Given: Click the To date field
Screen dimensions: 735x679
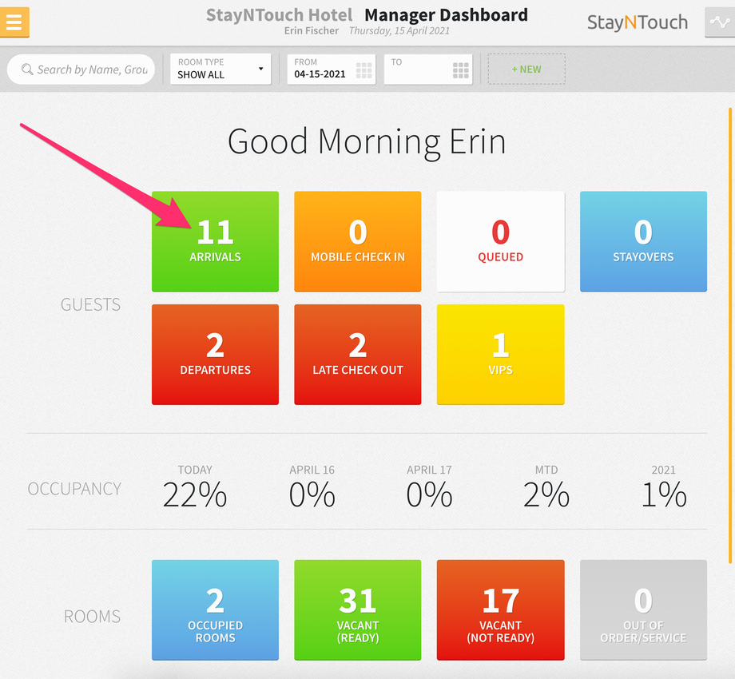Looking at the screenshot, I should point(428,69).
